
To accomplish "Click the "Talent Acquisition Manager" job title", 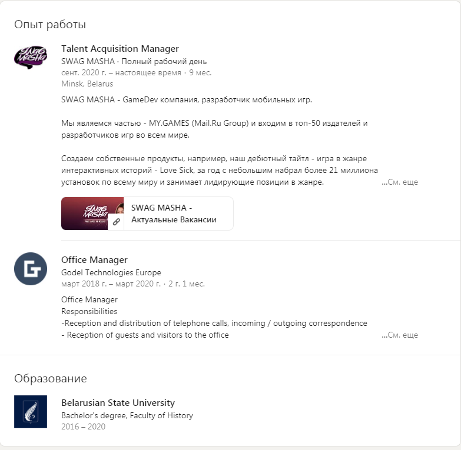I will (x=120, y=49).
